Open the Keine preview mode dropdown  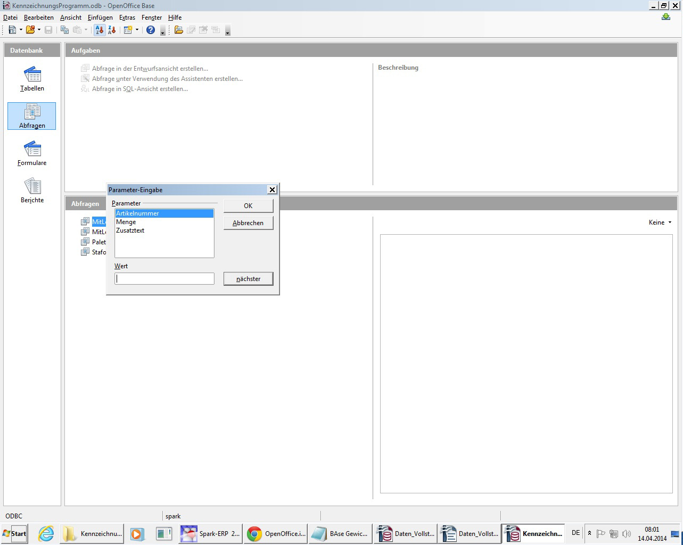coord(660,222)
